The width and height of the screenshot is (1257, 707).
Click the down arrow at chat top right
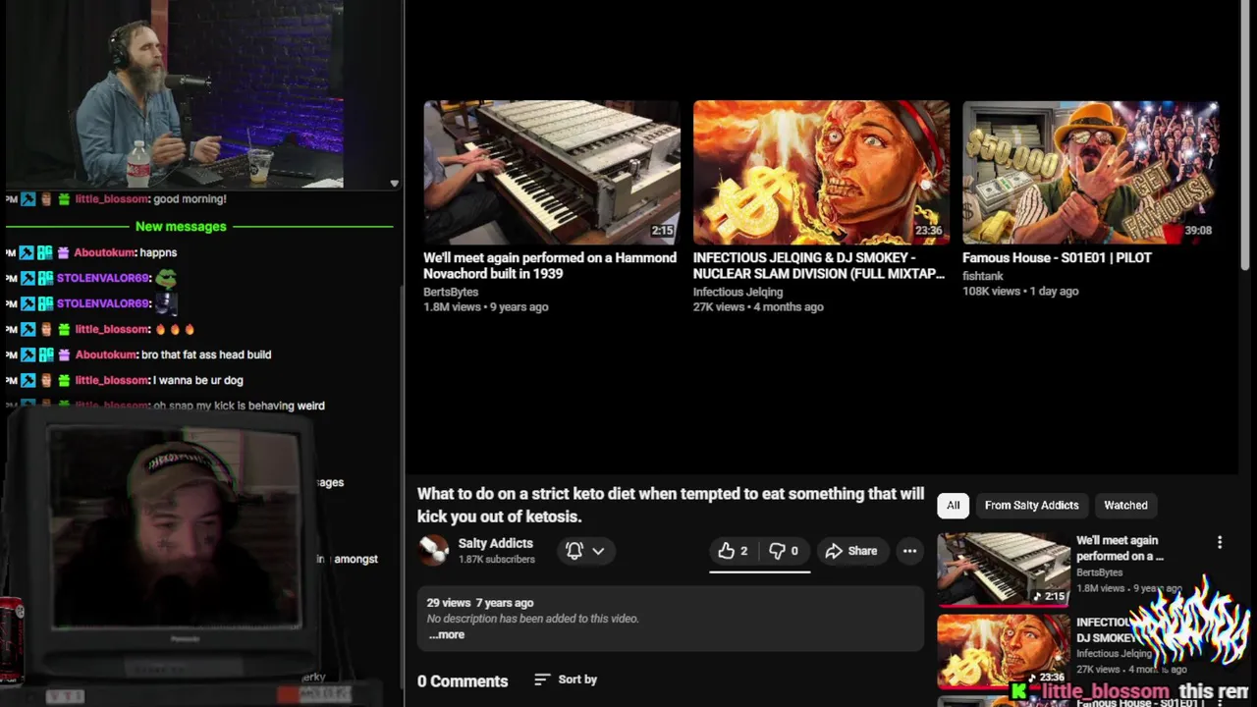[x=394, y=184]
